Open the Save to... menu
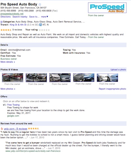131x159 pixels. pyautogui.click(x=34, y=17)
